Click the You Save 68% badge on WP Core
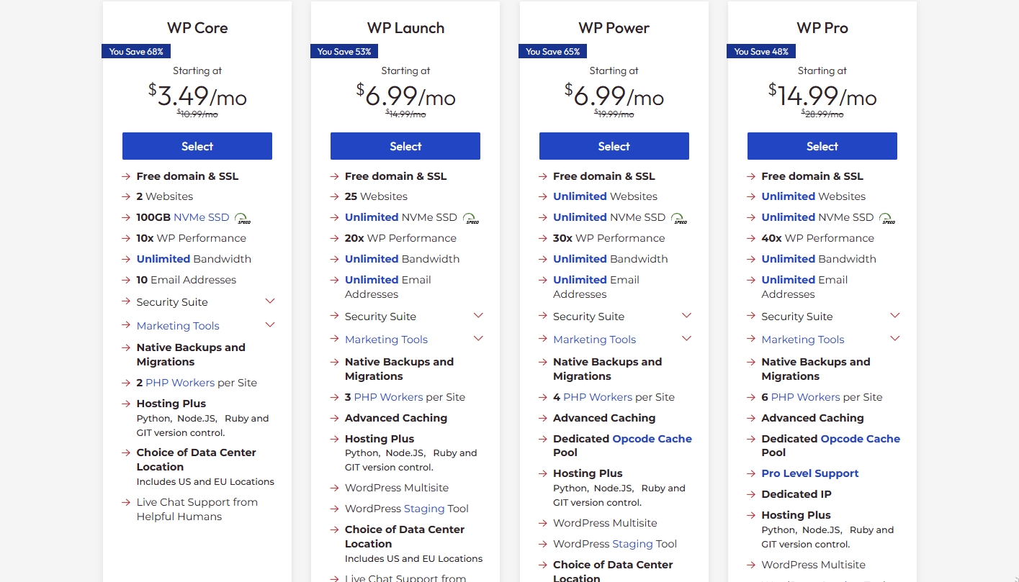This screenshot has width=1019, height=582. point(135,51)
